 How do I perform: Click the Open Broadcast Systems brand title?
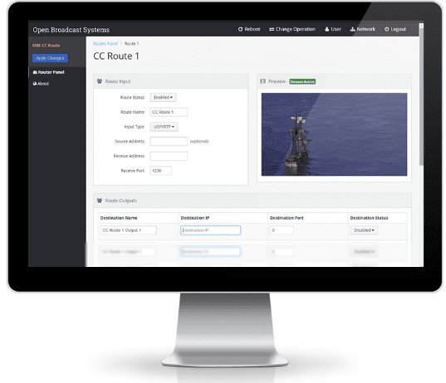point(71,30)
